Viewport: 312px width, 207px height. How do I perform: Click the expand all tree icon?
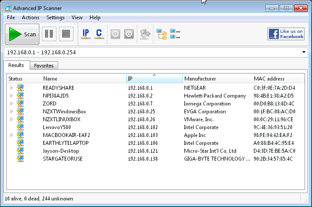(161, 34)
